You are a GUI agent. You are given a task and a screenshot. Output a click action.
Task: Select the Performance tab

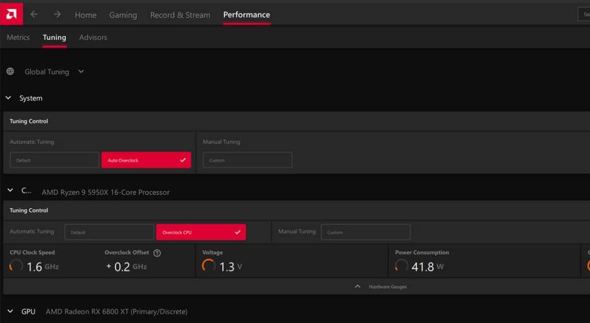pyautogui.click(x=247, y=15)
